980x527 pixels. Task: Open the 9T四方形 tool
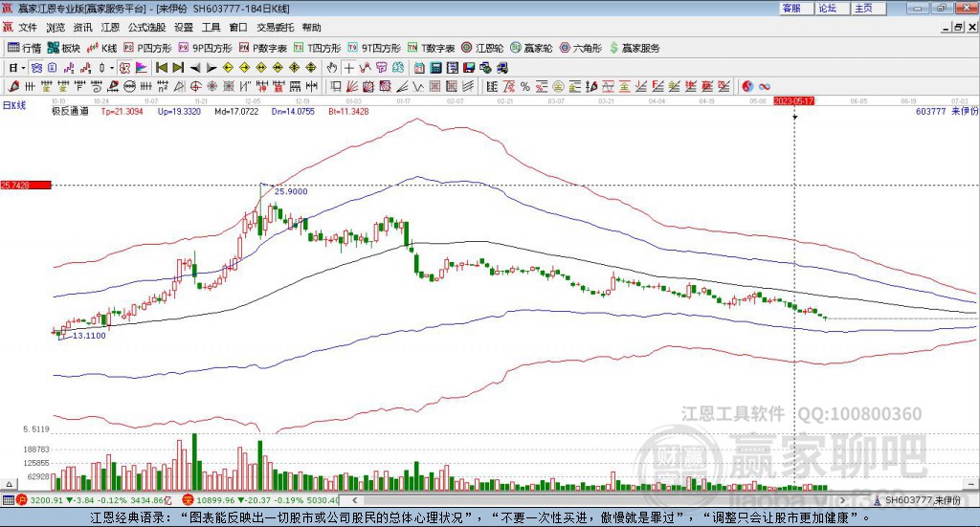click(x=374, y=48)
